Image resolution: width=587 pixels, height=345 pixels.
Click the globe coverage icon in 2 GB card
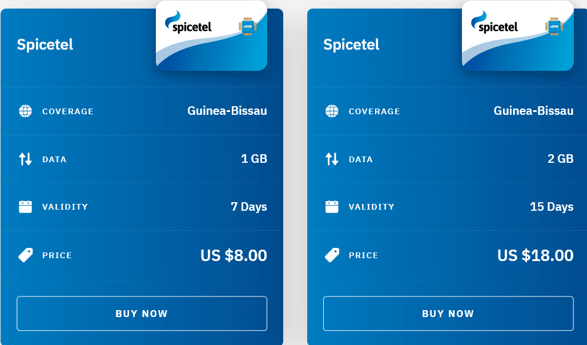(x=332, y=111)
